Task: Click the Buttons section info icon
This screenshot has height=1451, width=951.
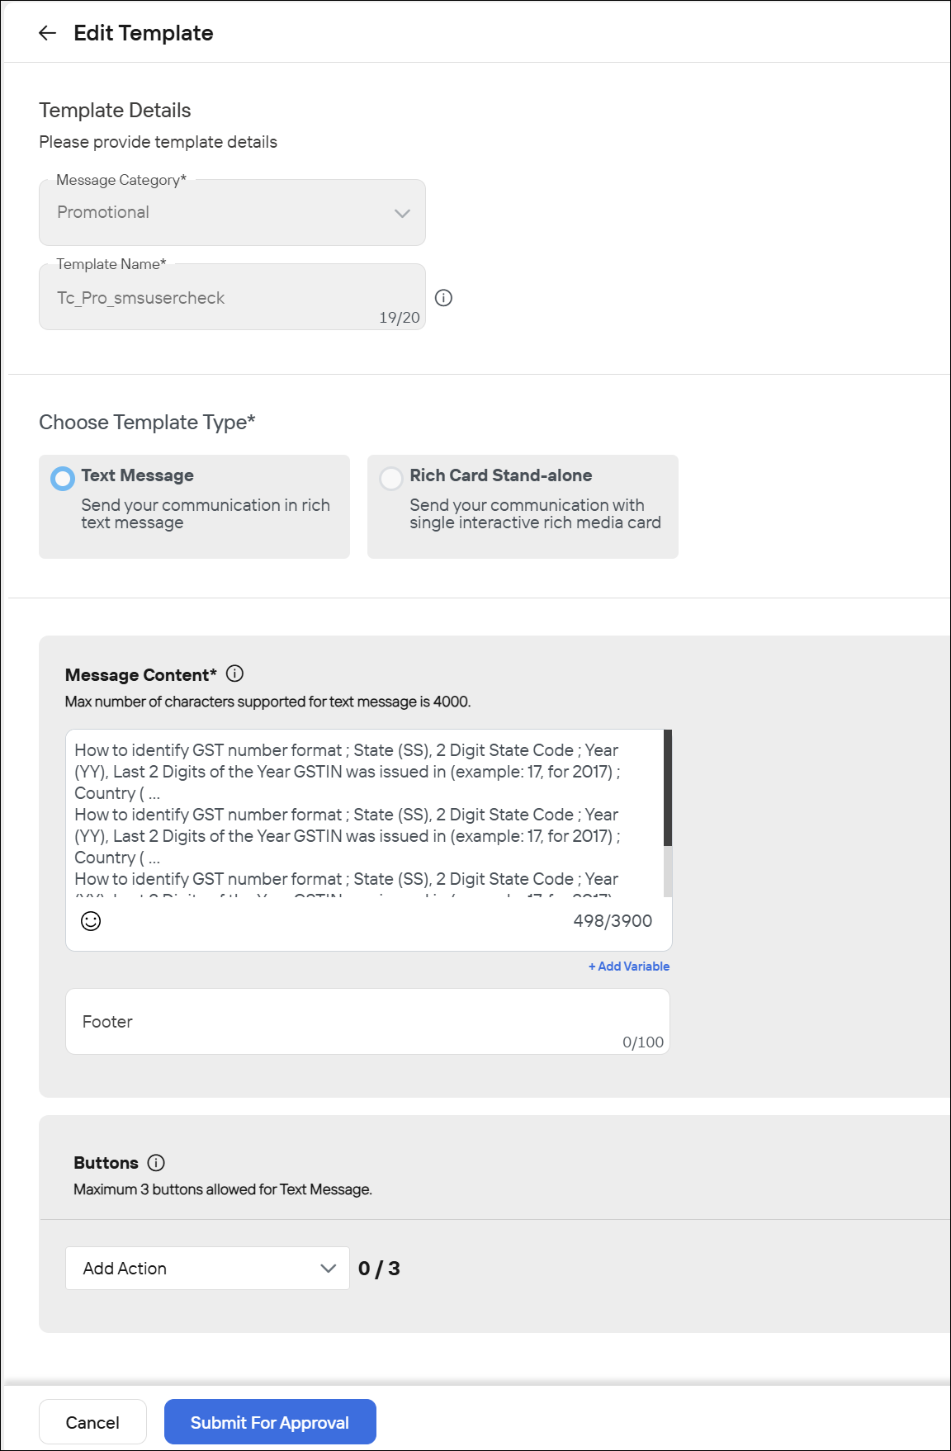Action: tap(156, 1162)
